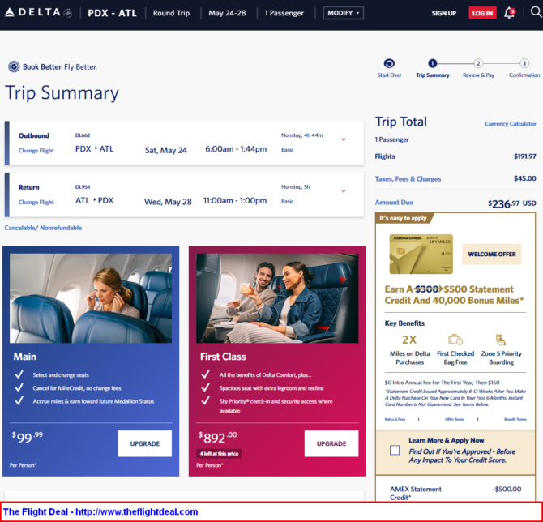The height and width of the screenshot is (522, 543).
Task: Upgrade to Main cabin
Action: click(144, 443)
